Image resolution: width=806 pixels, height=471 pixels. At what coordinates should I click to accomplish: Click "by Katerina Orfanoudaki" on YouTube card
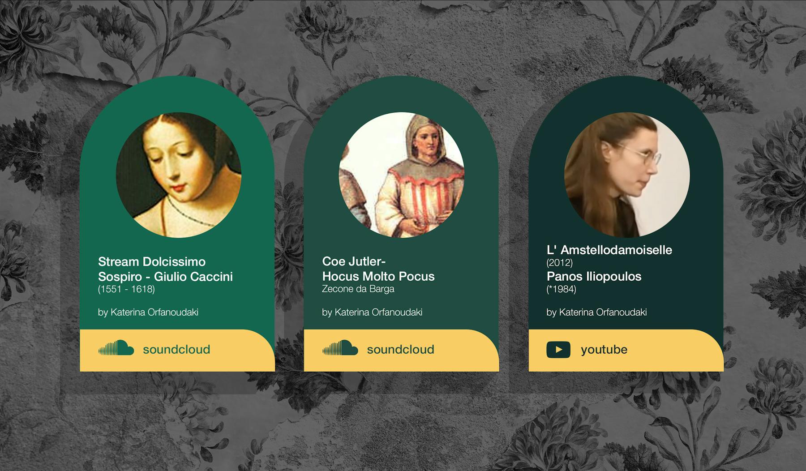click(596, 313)
